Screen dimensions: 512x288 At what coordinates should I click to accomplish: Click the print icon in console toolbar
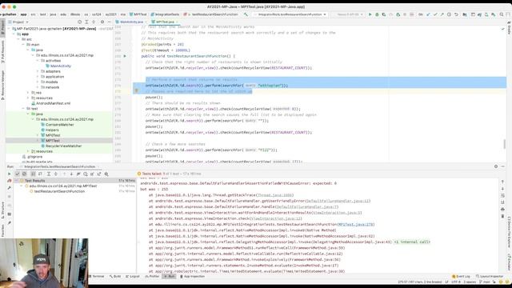[x=502, y=209]
